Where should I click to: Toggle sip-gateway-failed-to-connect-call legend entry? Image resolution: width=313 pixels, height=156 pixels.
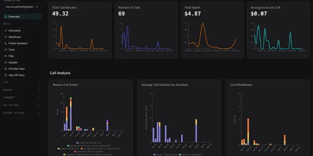pyautogui.click(x=100, y=149)
